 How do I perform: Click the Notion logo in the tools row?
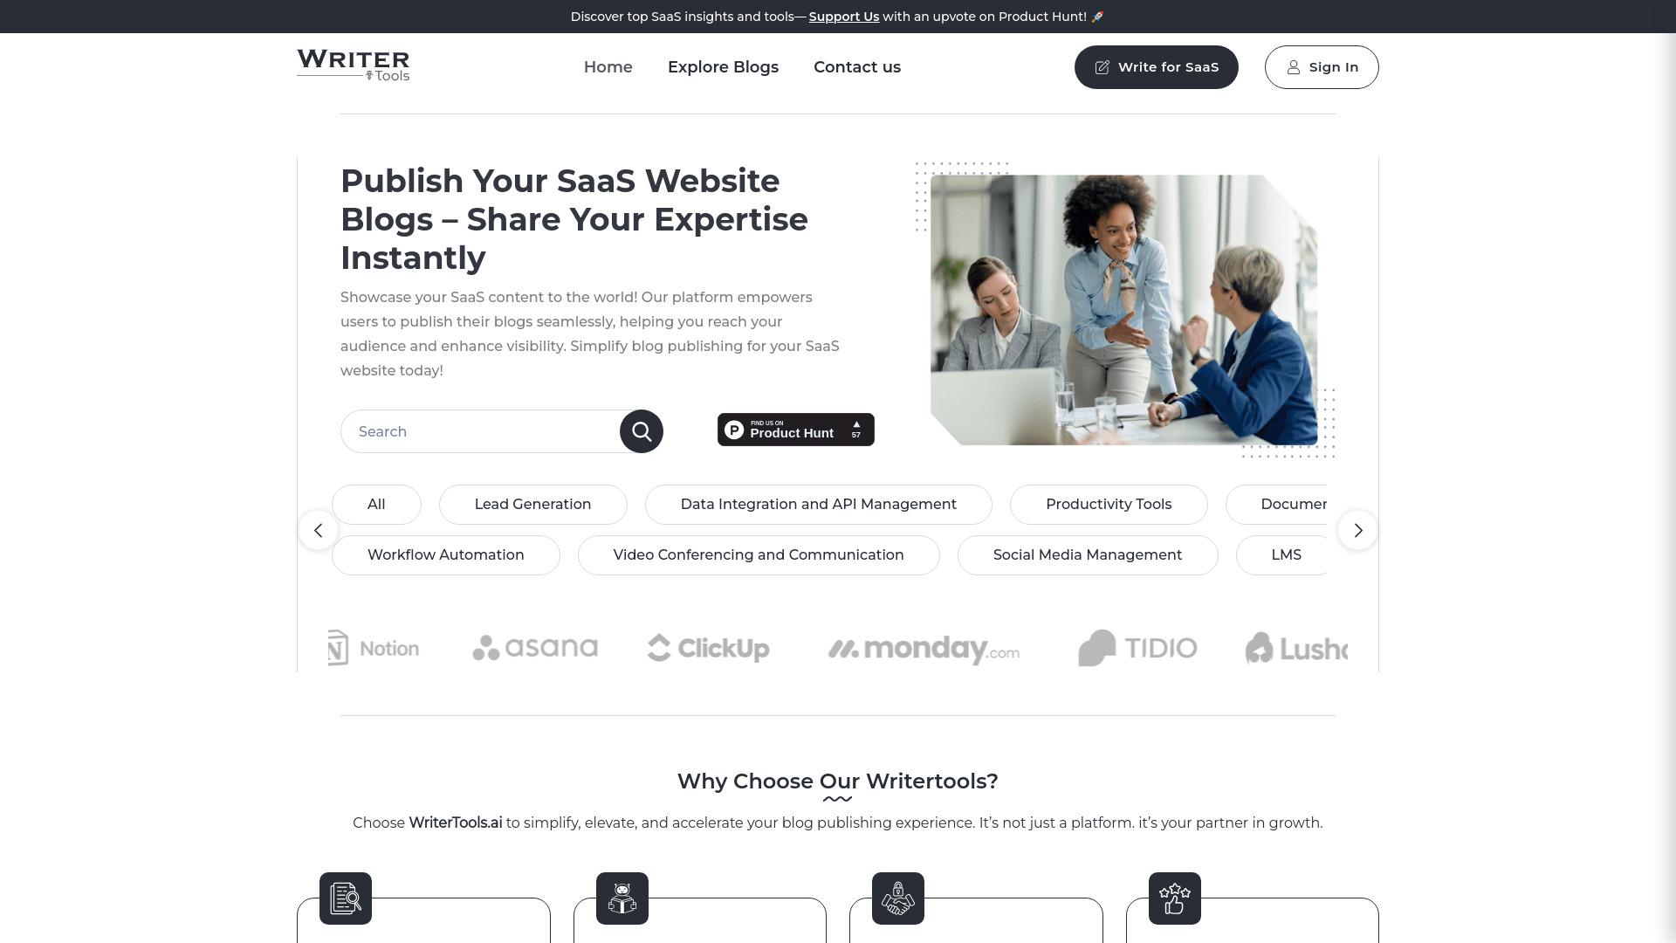pyautogui.click(x=372, y=647)
